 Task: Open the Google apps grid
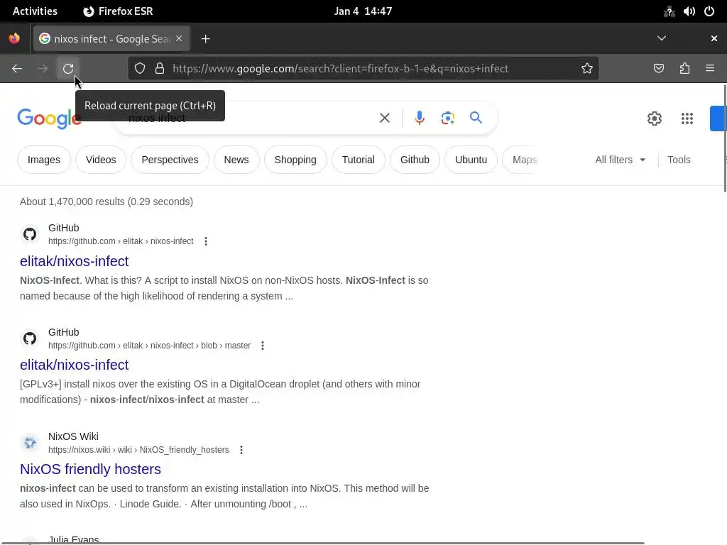click(687, 119)
